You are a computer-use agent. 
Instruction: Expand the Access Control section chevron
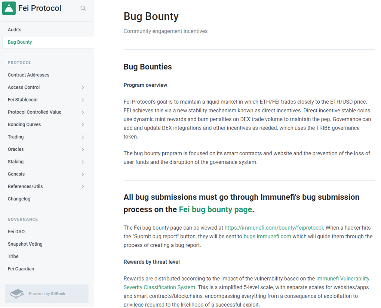pos(83,87)
